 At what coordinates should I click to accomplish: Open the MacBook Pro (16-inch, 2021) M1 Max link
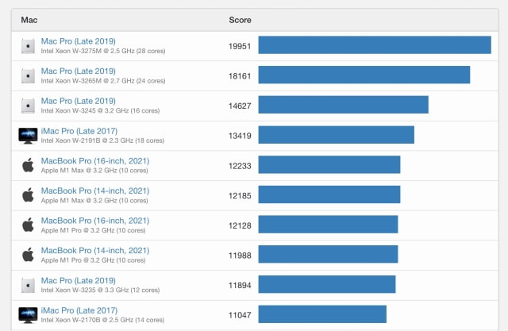94,161
